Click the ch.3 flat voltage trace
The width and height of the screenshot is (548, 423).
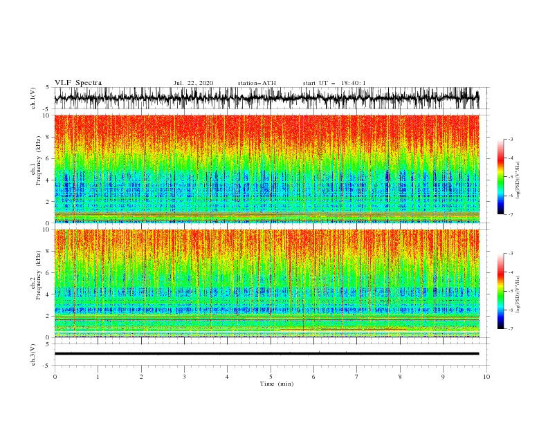click(266, 354)
